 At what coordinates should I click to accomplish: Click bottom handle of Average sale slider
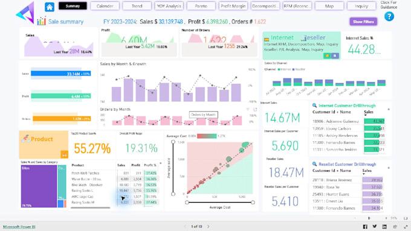click(173, 194)
